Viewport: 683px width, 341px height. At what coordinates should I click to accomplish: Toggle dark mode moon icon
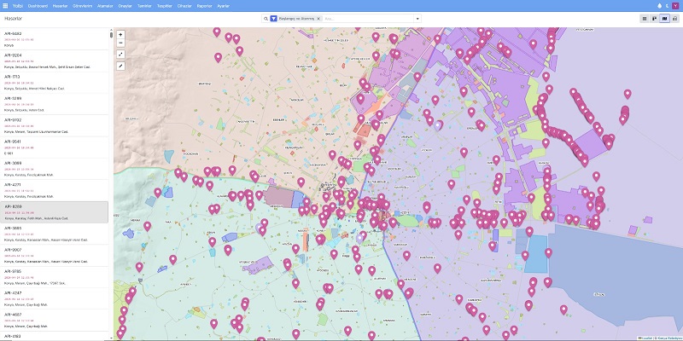pos(668,5)
